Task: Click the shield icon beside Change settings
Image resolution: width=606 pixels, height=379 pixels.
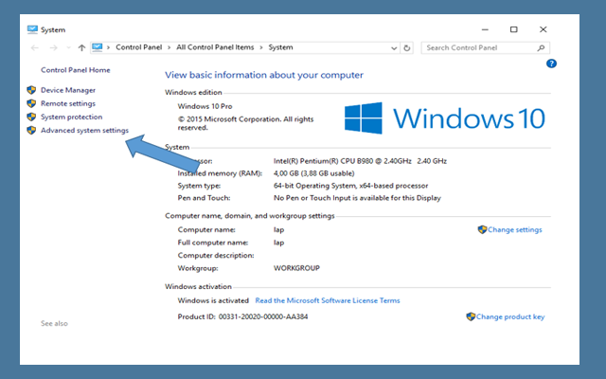Action: pos(482,229)
